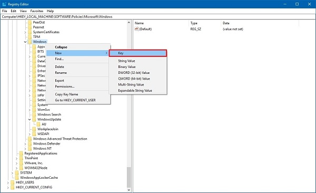This screenshot has width=316, height=193.
Task: Click the SYSTEM hive folder icon
Action: (x=17, y=172)
